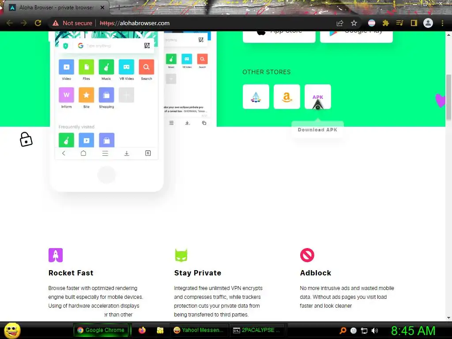Viewport: 452px width, 339px height.
Task: Click the Adblock heading
Action: [x=315, y=273]
